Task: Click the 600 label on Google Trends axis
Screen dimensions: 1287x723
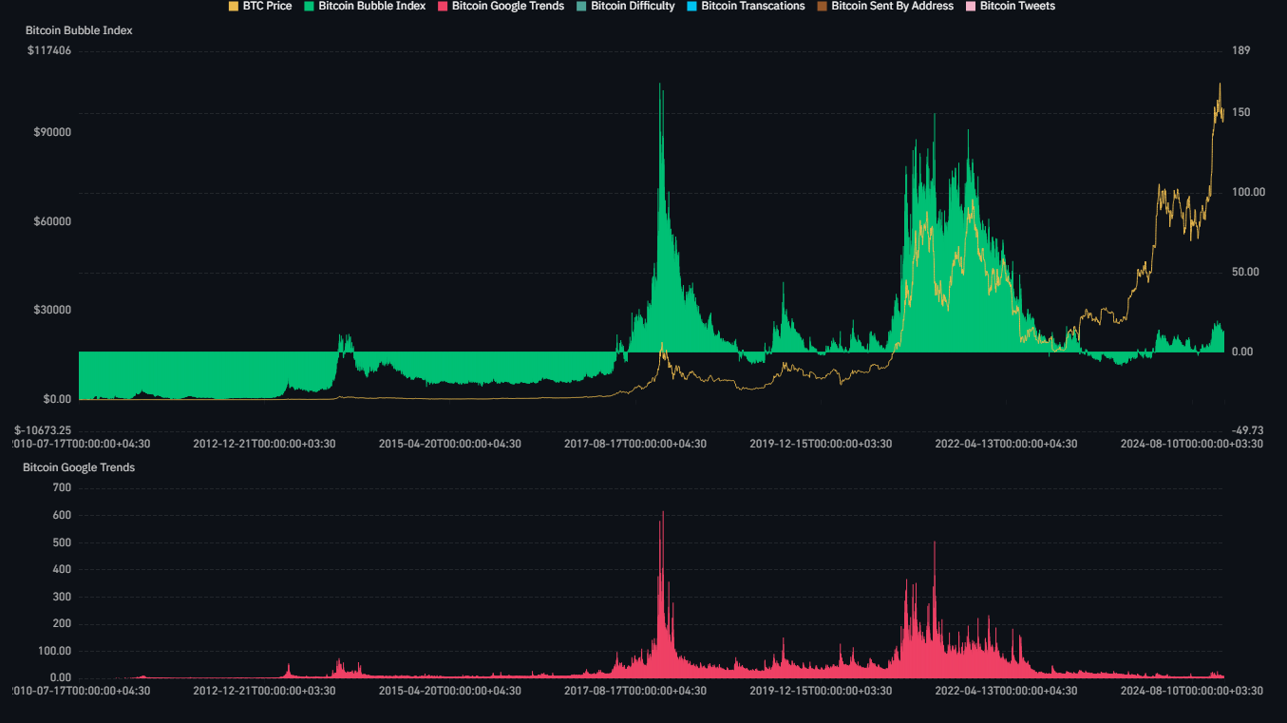Action: [x=62, y=515]
